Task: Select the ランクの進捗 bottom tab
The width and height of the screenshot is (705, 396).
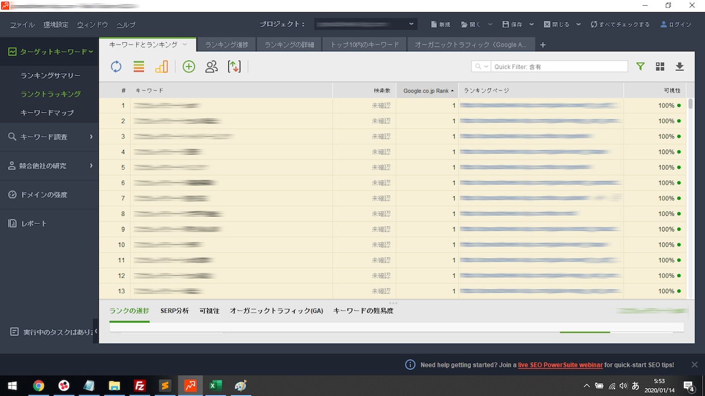Action: 129,311
